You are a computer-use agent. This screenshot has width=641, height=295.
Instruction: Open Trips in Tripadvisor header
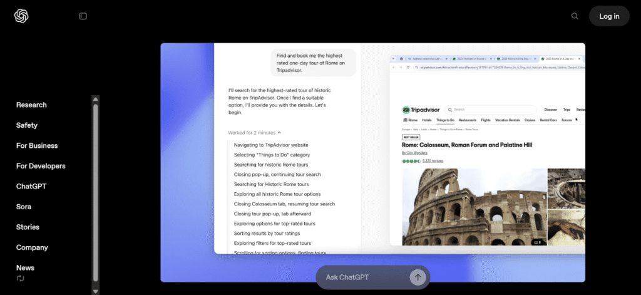(x=567, y=110)
